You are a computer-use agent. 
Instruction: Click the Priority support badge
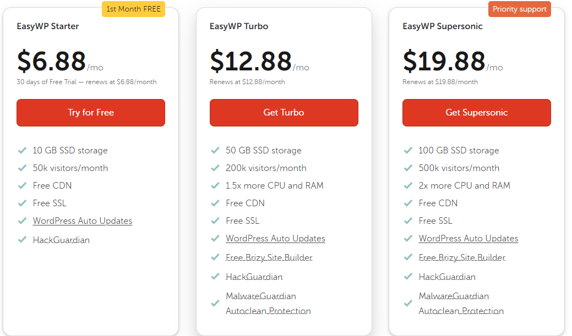pos(519,9)
